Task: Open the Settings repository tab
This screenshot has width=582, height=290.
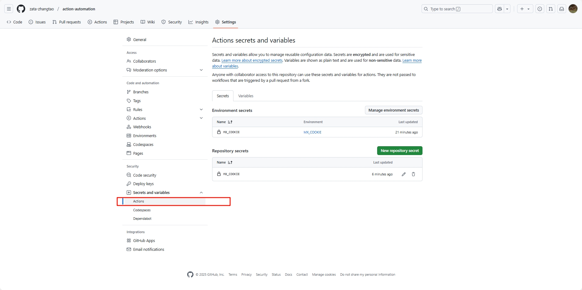Action: click(x=226, y=22)
